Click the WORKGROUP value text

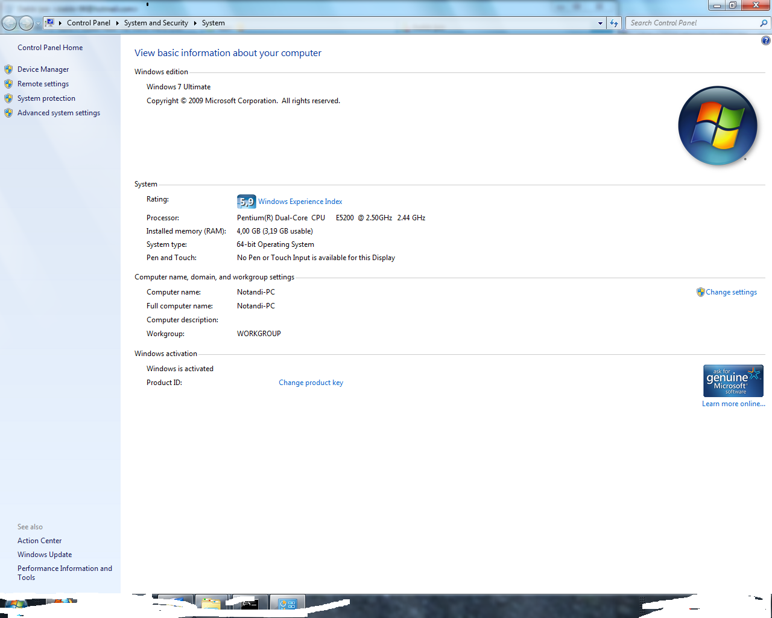click(259, 334)
